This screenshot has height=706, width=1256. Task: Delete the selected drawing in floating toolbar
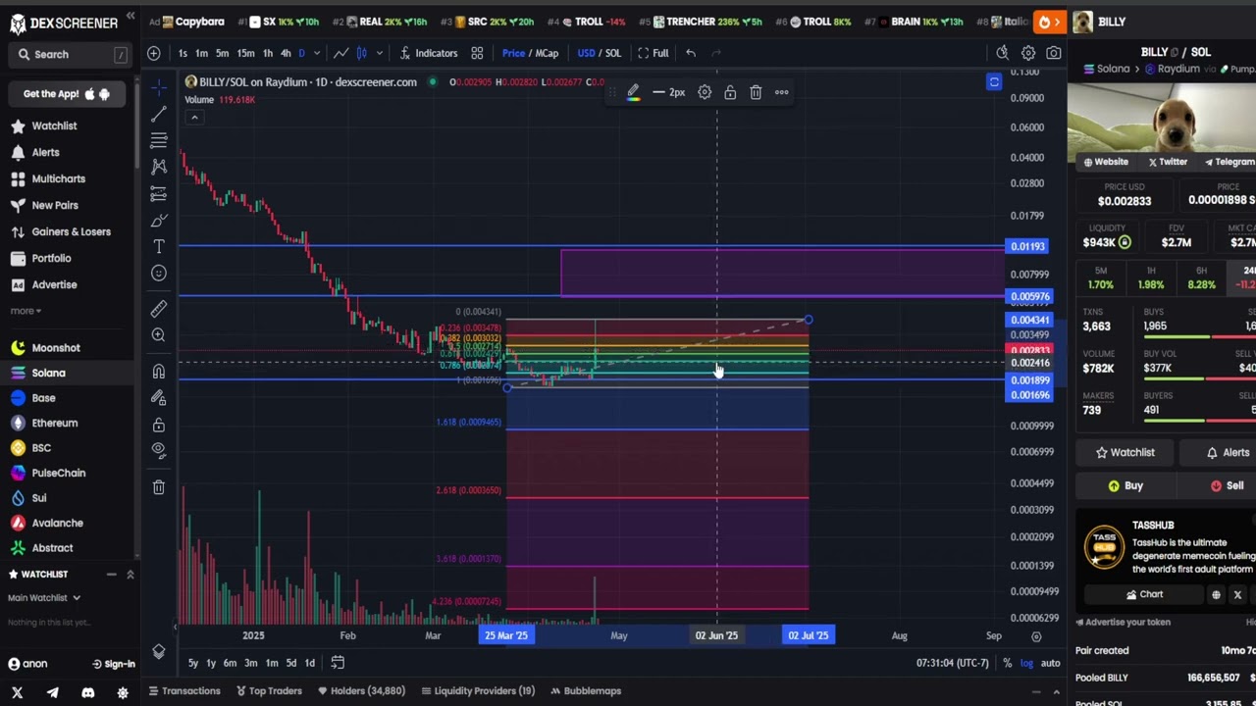coord(756,92)
